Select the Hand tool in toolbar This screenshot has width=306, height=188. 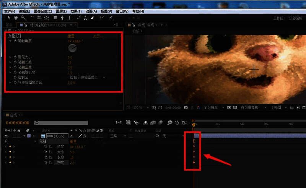(x=16, y=18)
